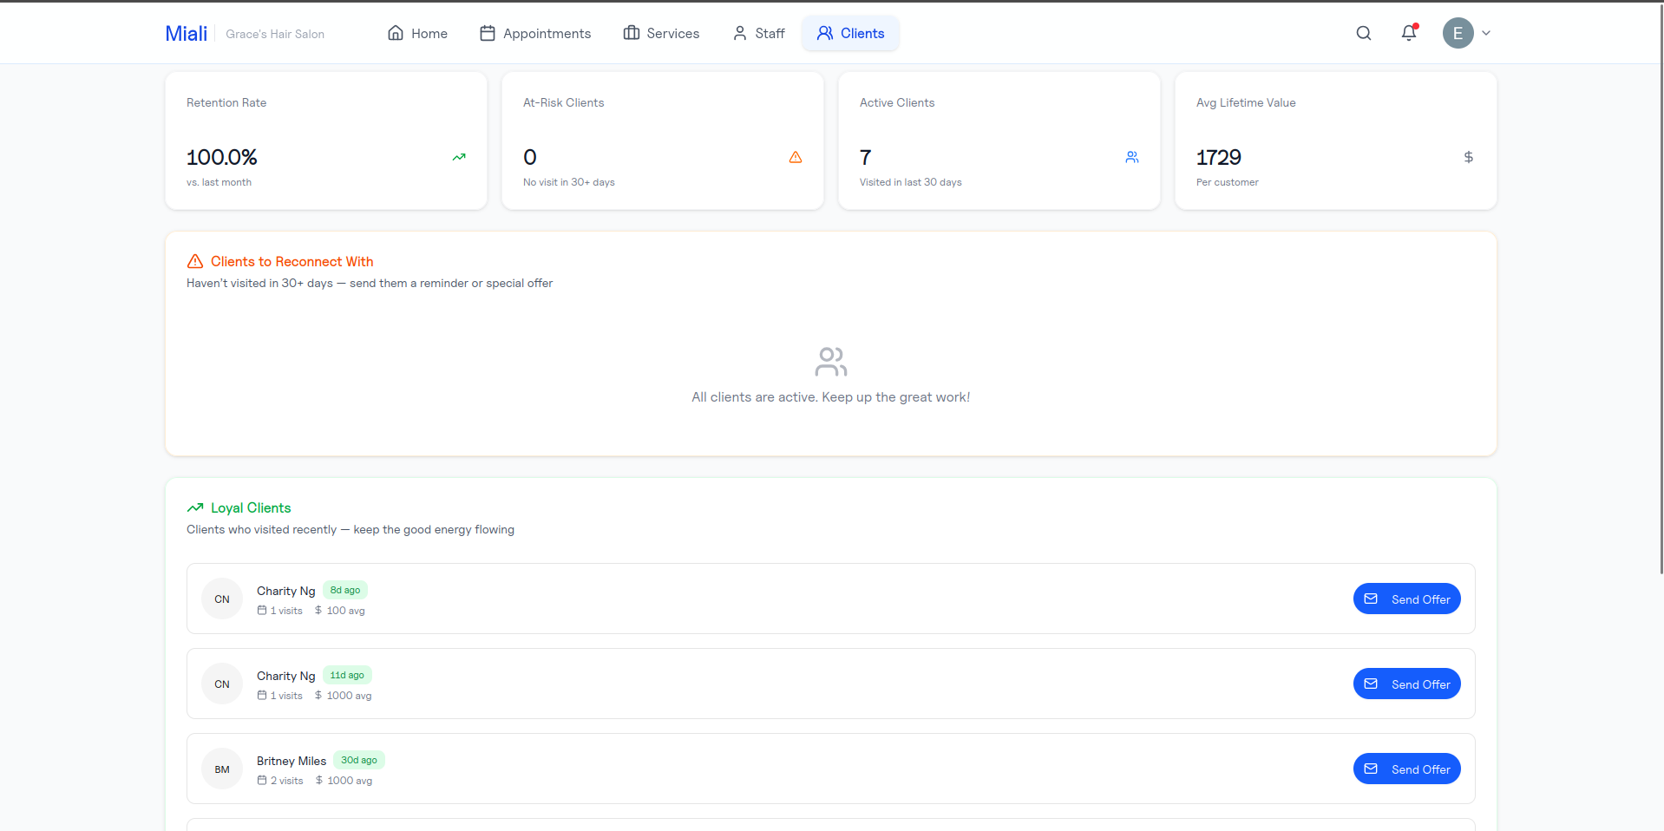Click the warning triangle on At-Risk Clients card
Screen dimensions: 1664x831
tap(795, 158)
